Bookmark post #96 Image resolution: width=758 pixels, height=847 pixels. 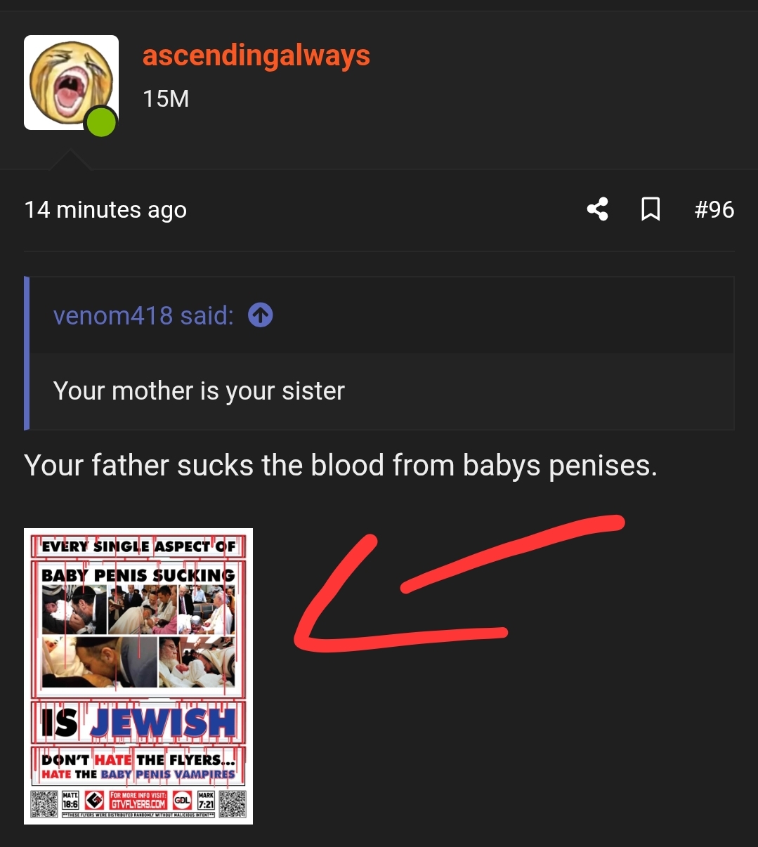pyautogui.click(x=650, y=209)
